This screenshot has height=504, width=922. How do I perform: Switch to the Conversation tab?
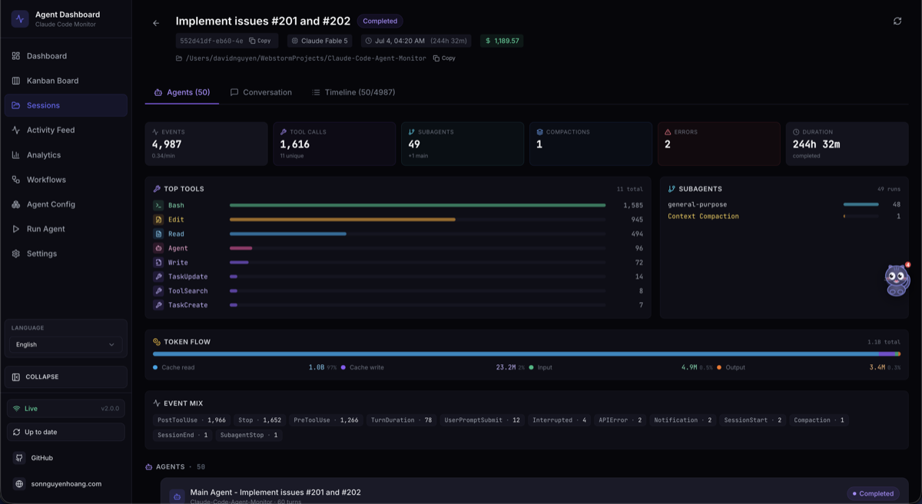pos(261,92)
